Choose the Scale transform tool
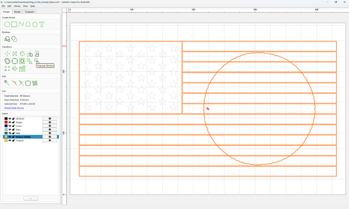 (15, 54)
